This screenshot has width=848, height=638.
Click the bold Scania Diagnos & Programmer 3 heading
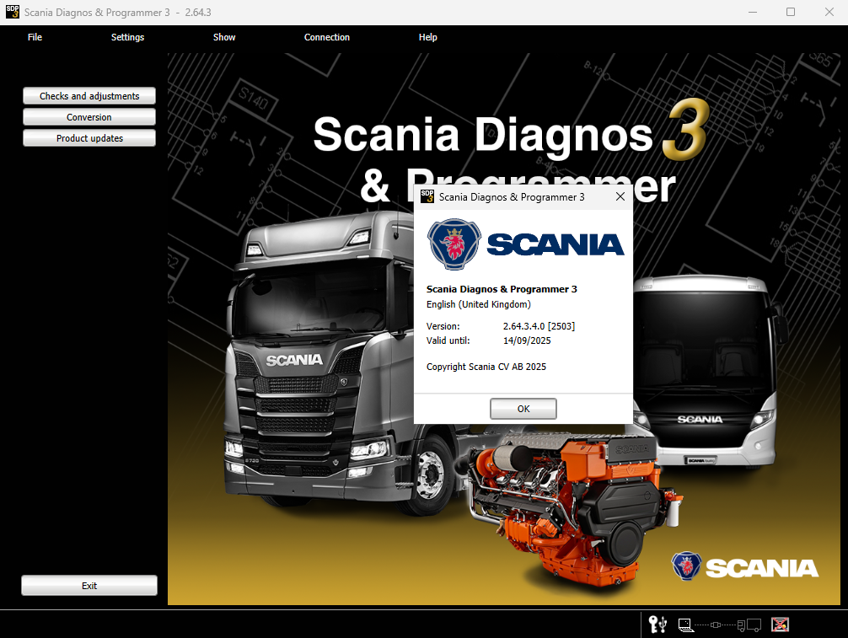502,289
